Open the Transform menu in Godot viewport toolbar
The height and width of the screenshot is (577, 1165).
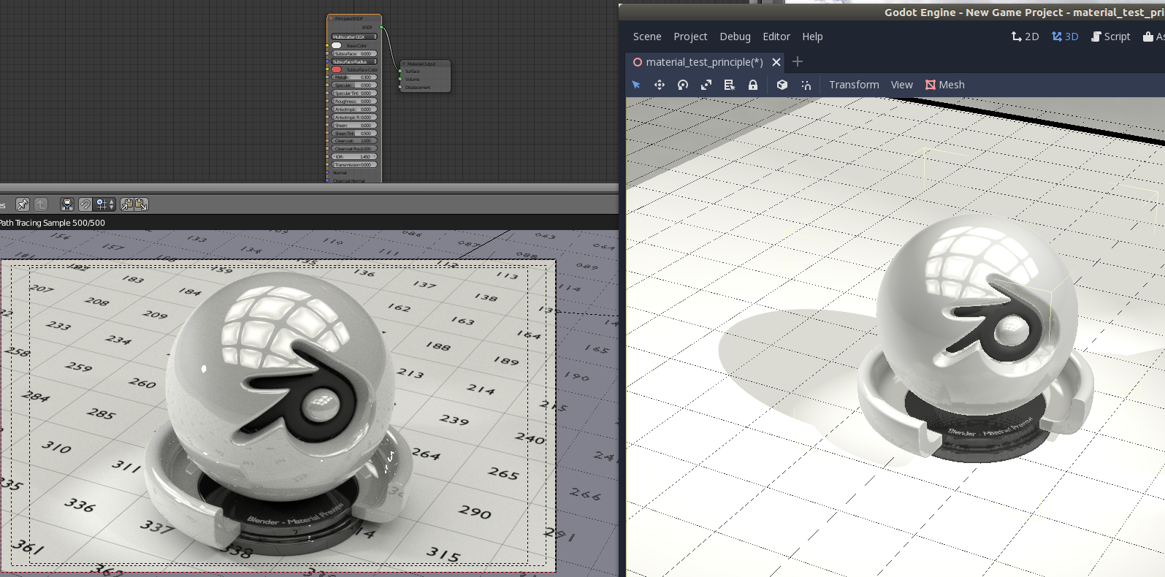pos(854,85)
